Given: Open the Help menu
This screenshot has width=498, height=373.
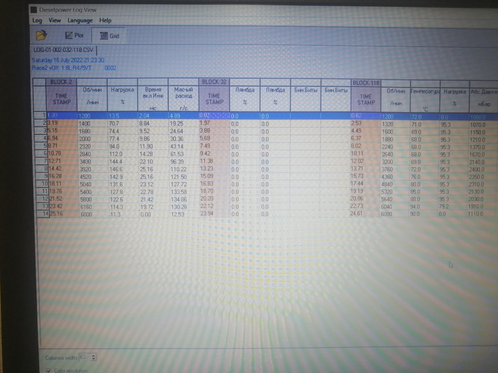Looking at the screenshot, I should (x=105, y=21).
